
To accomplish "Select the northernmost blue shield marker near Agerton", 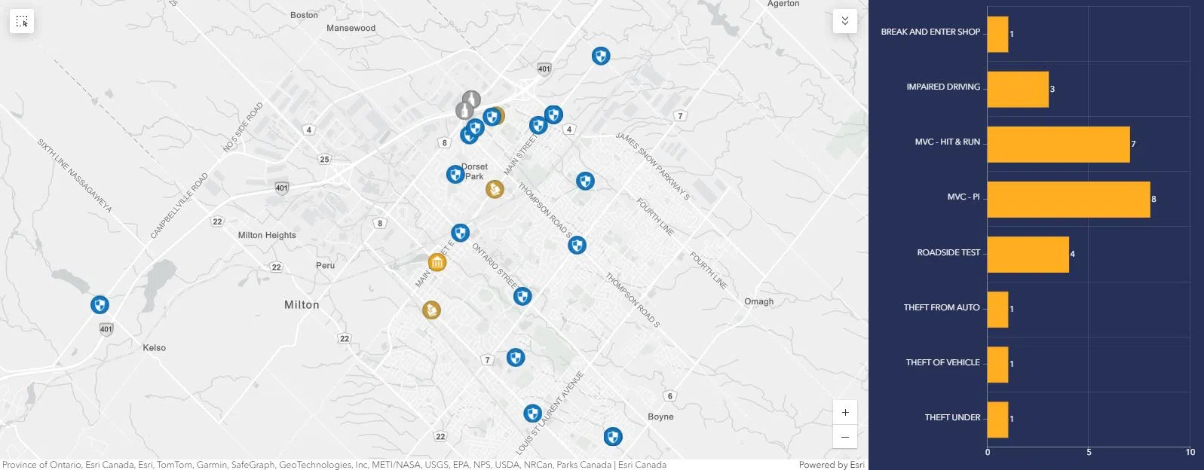I will [x=600, y=56].
